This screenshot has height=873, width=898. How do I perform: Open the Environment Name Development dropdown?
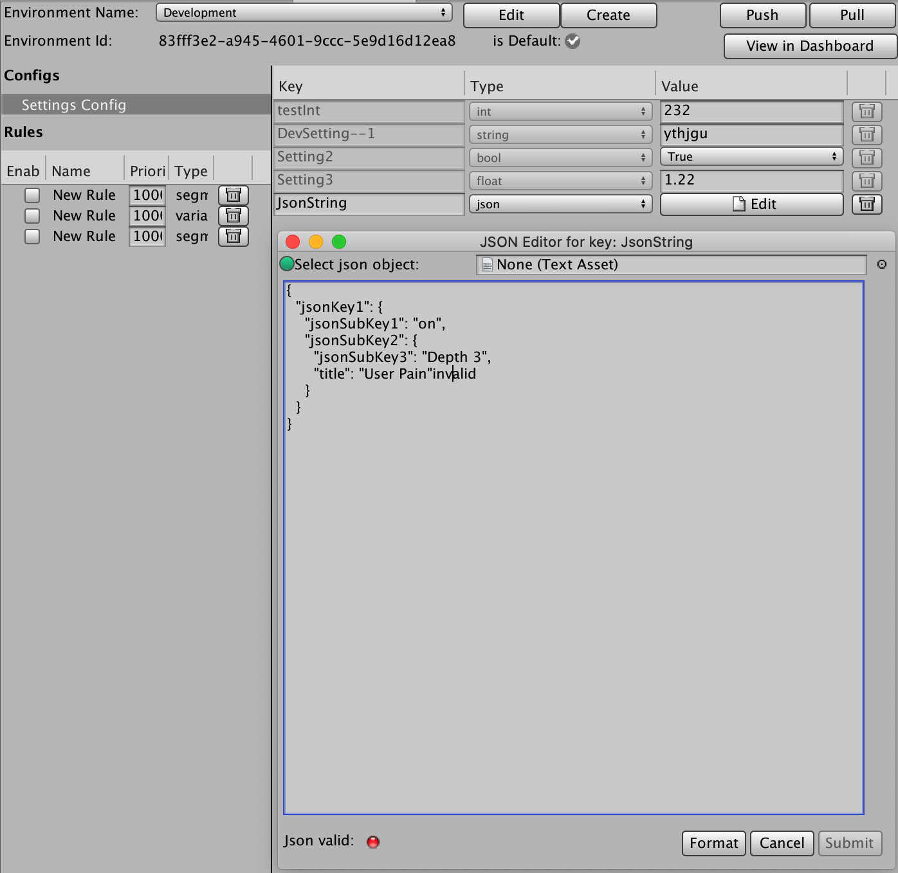[x=304, y=13]
